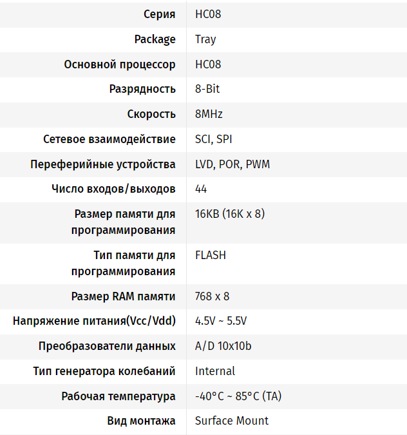Image resolution: width=407 pixels, height=435 pixels.
Task: Select the SCI, SPI connectivity value
Action: (x=213, y=139)
